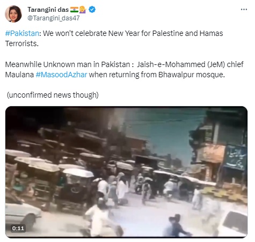Open the #MasoodAzhar hashtag link
The height and width of the screenshot is (242, 255).
61,75
